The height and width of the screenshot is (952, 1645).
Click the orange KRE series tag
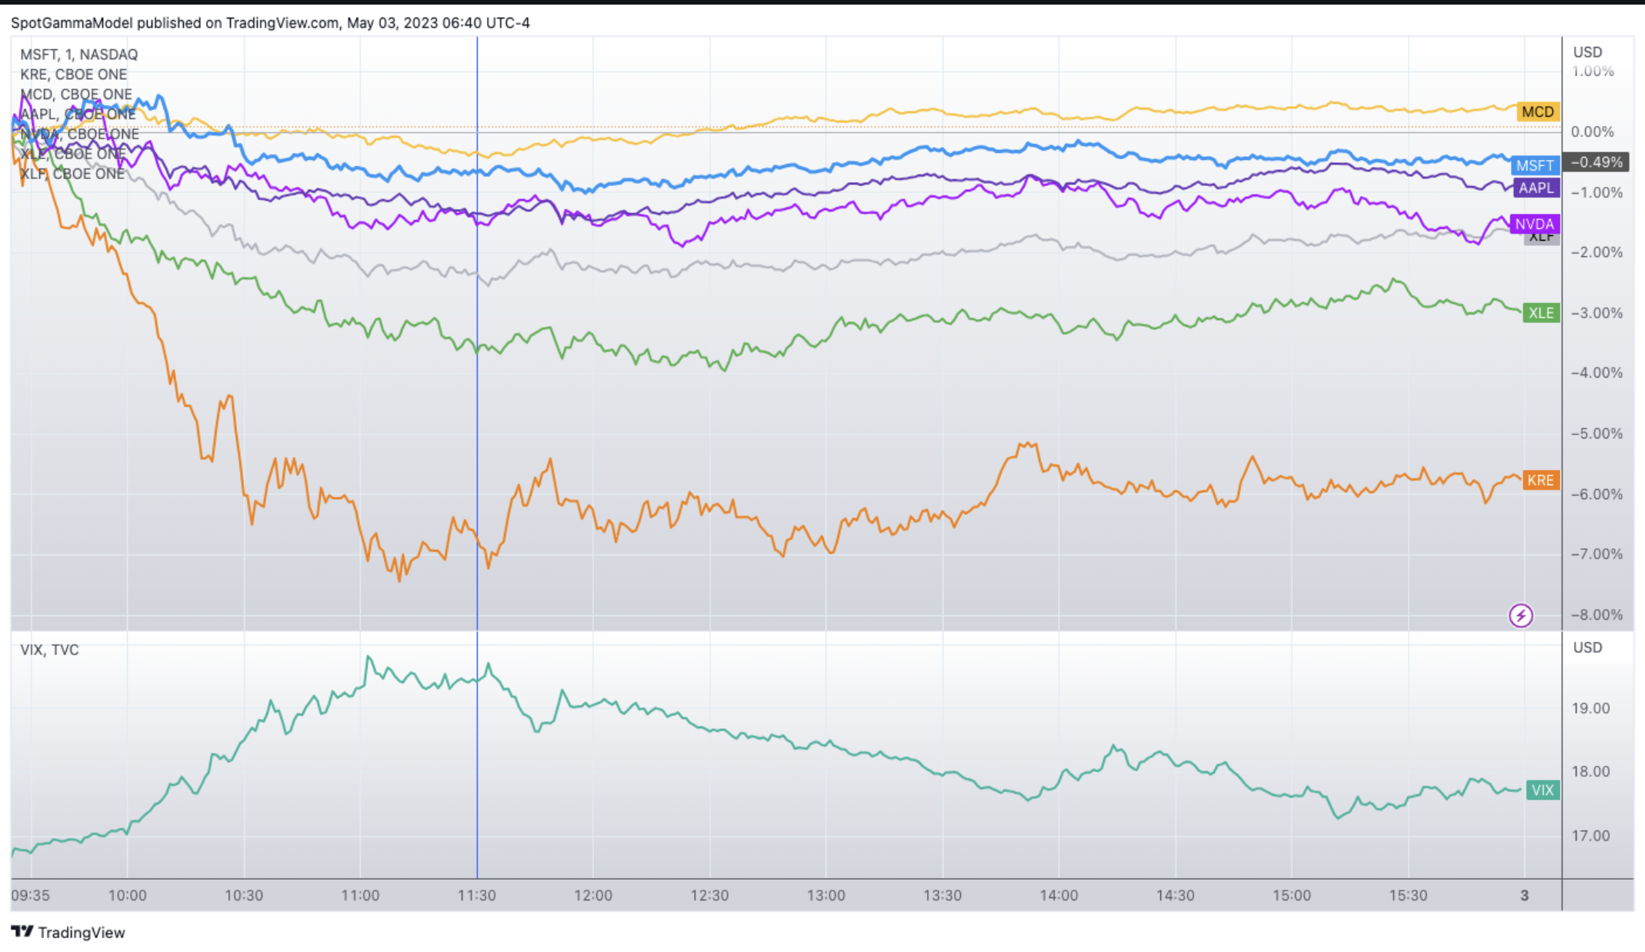click(1540, 480)
